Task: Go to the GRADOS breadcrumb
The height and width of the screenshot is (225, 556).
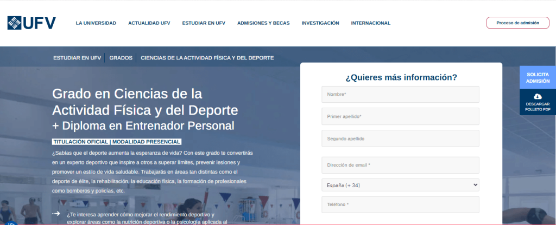Action: [121, 58]
